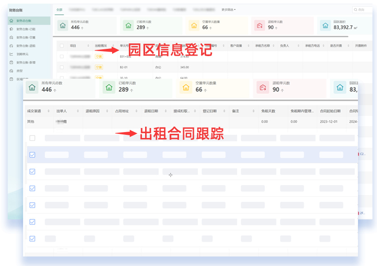The height and width of the screenshot is (266, 377).
Task: Click the 合同起始日期 column header
Action: [330, 111]
